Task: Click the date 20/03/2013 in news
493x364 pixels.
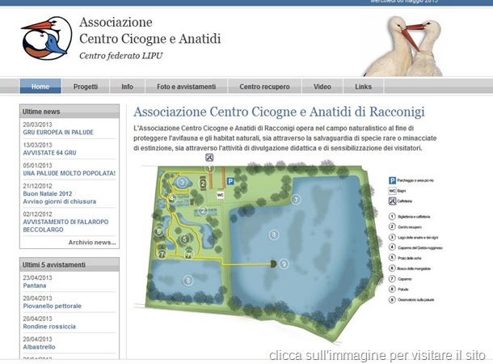Action: pos(37,125)
